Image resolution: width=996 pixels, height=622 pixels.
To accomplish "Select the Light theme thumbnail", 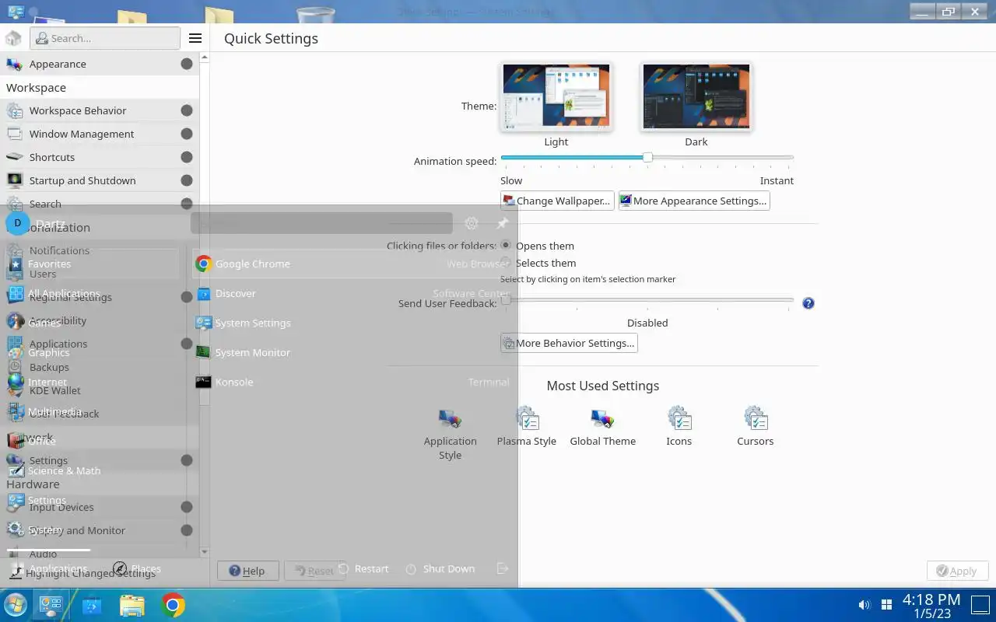I will pos(556,96).
